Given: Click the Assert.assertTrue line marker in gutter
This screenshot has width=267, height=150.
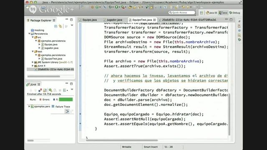Looking at the screenshot, I should (x=81, y=66).
